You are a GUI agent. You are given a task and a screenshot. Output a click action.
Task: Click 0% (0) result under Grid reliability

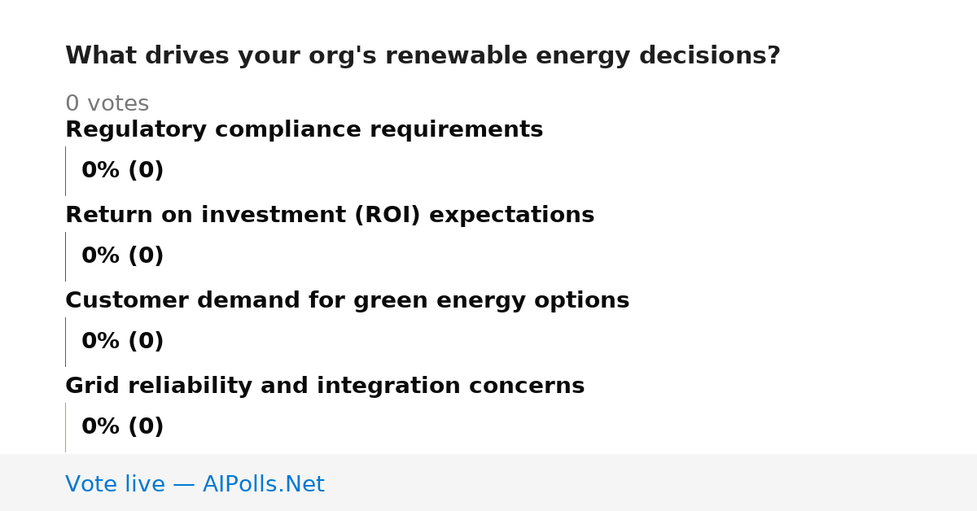tap(122, 427)
